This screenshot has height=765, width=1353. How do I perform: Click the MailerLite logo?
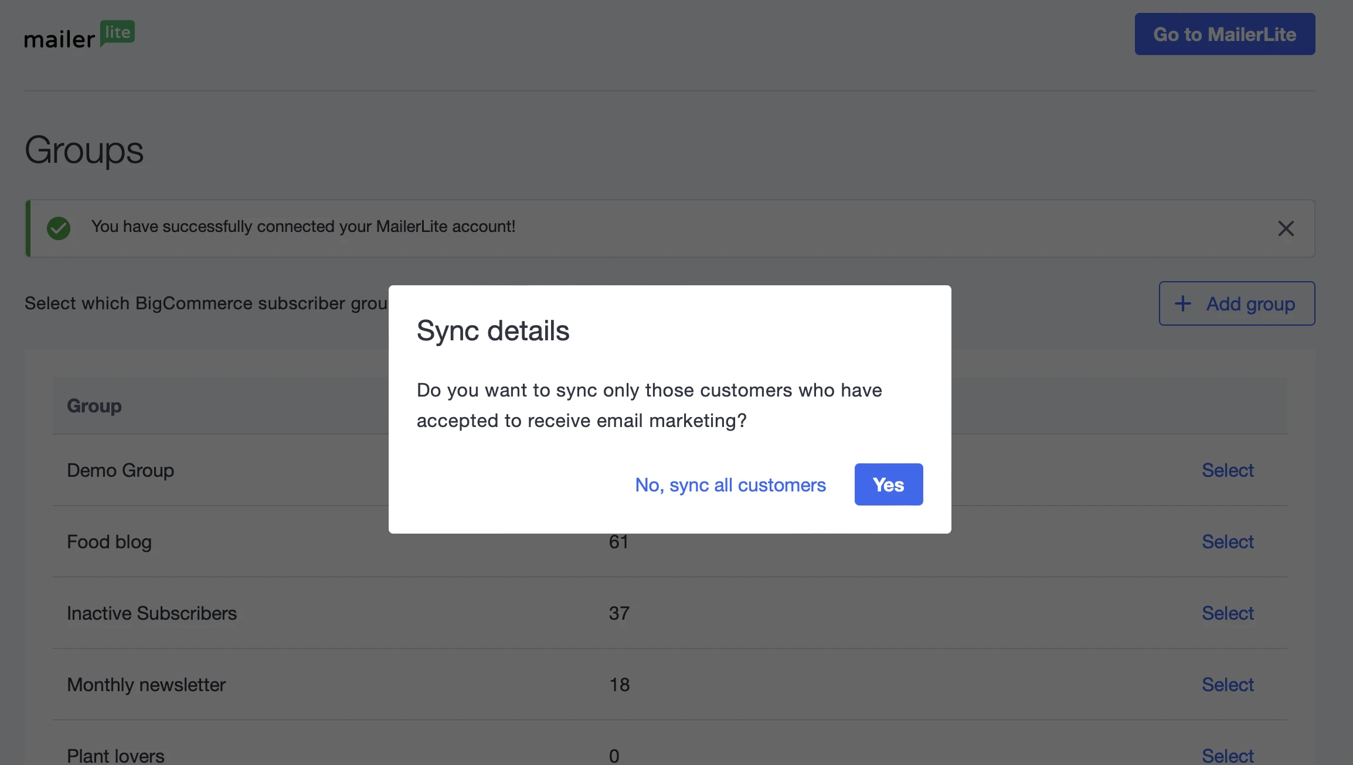79,35
